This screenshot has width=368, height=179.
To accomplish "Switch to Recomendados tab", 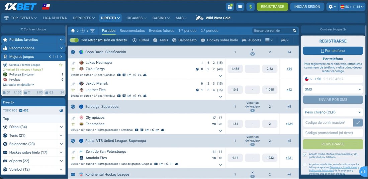I will [132, 31].
